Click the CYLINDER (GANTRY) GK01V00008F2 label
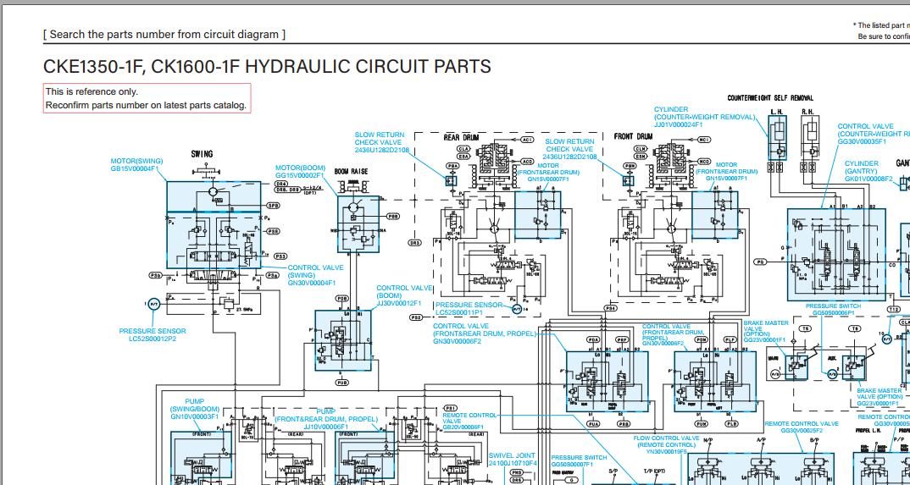 [x=868, y=171]
